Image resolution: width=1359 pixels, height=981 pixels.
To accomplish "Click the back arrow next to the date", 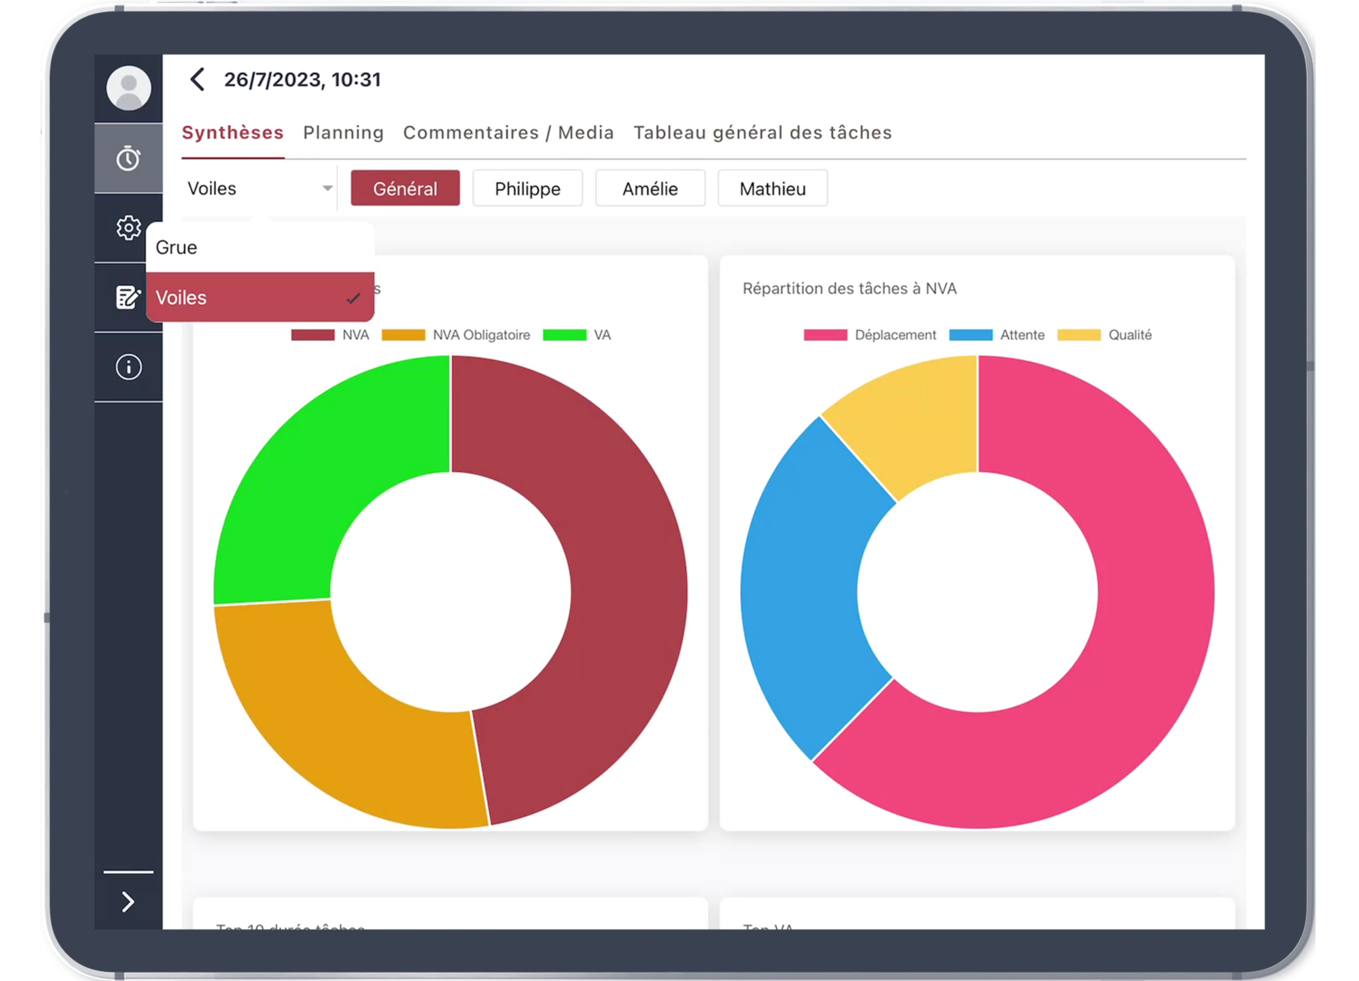I will [198, 79].
